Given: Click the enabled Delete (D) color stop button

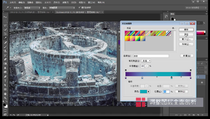Looking at the screenshot, I should [x=181, y=91].
